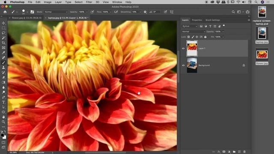Open the Layer menu
Screen dimensions: 274x154
tap(58, 2)
